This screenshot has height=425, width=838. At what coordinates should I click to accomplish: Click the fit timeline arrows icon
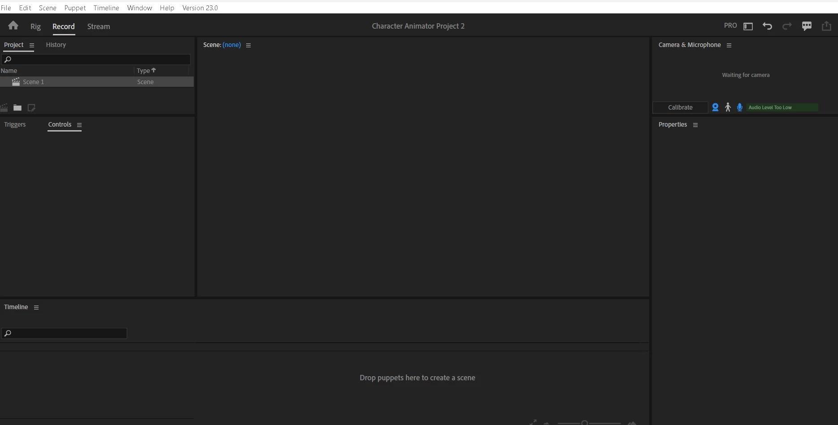(533, 422)
